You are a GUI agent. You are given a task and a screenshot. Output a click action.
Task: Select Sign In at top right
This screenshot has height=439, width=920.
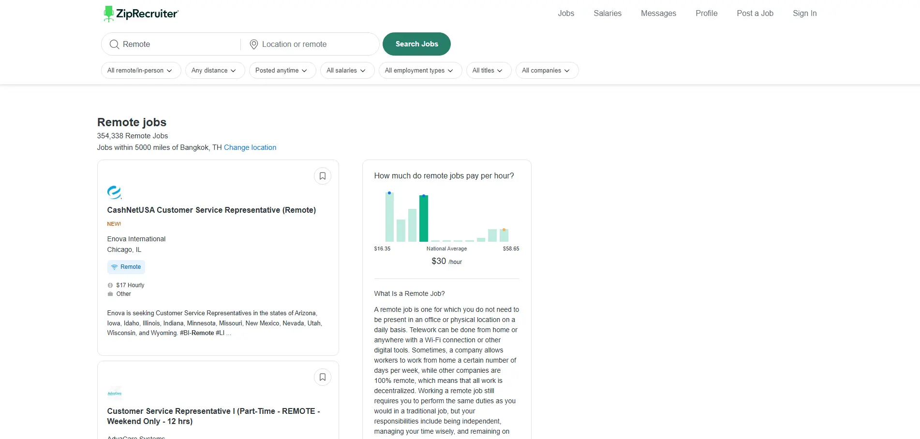click(805, 14)
